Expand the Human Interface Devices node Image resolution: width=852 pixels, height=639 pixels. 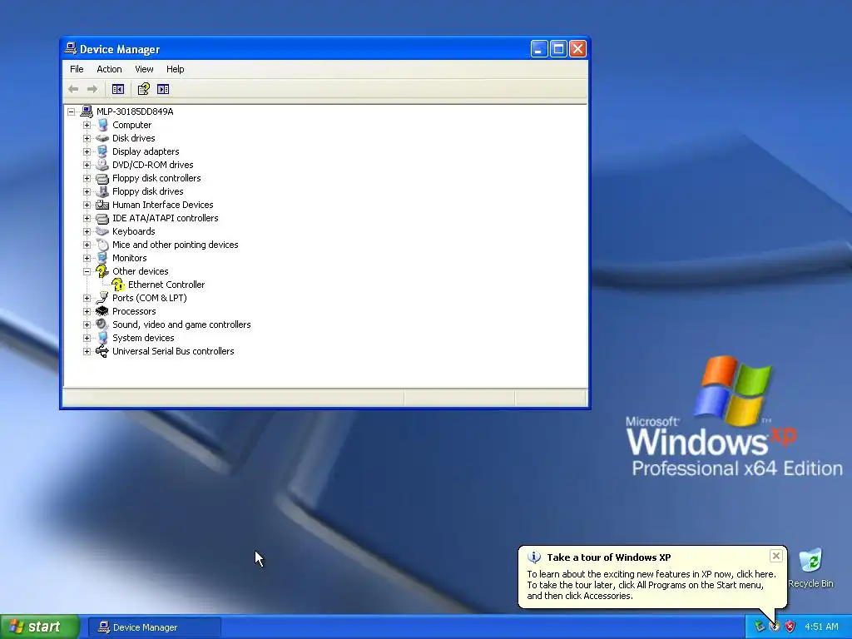pyautogui.click(x=87, y=205)
